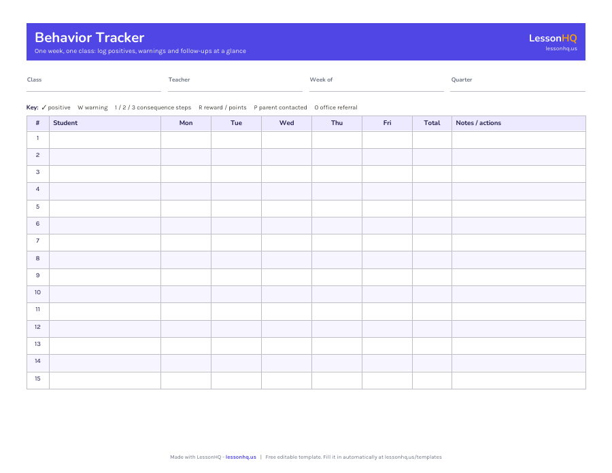Click 'O office referral' in key
The image size is (612, 473).
[336, 107]
